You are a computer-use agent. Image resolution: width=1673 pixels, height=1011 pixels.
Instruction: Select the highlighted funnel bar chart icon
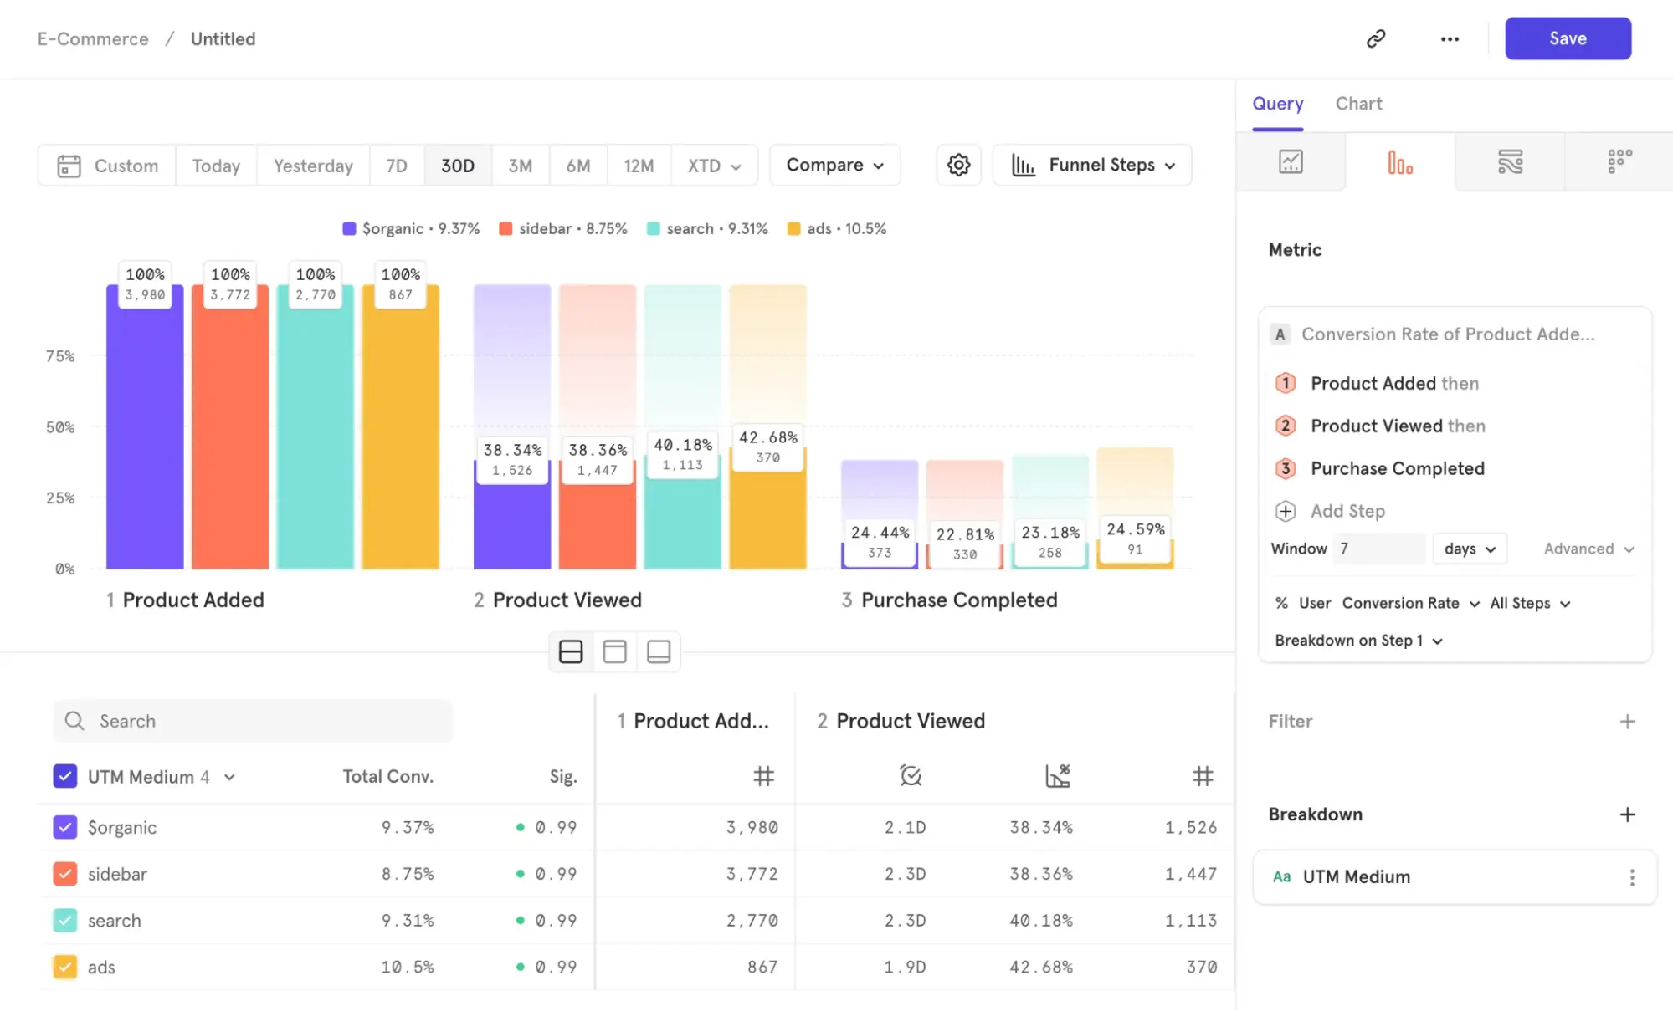pos(1400,161)
